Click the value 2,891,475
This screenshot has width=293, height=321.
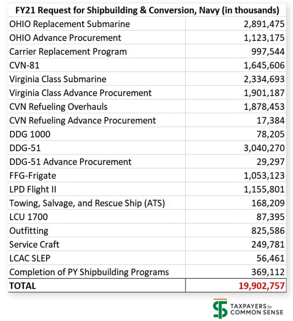point(264,24)
